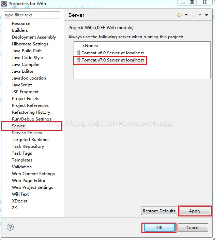Click Restore Defaults button
Screen dimensions: 215x240
click(x=159, y=211)
